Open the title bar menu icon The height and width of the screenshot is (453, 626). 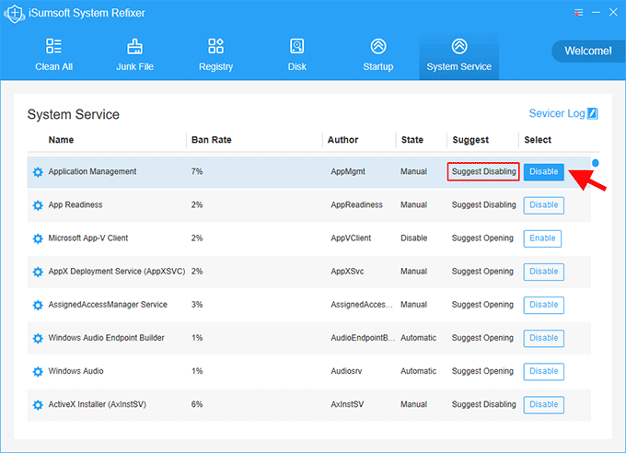point(578,13)
